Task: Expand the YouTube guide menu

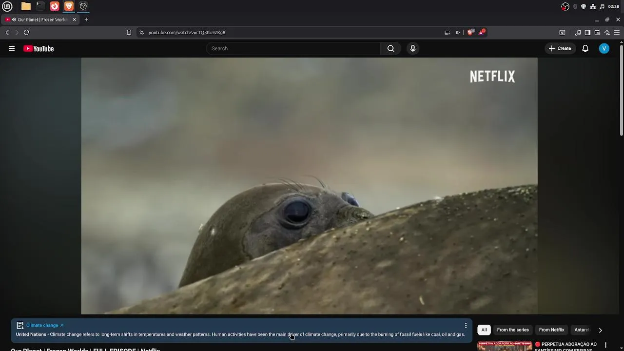Action: (12, 48)
